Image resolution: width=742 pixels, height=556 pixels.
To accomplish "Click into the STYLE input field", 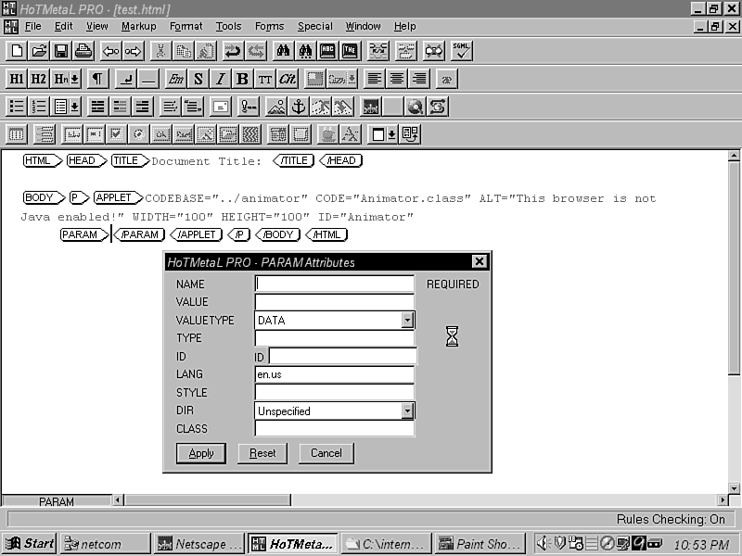I will click(x=335, y=392).
